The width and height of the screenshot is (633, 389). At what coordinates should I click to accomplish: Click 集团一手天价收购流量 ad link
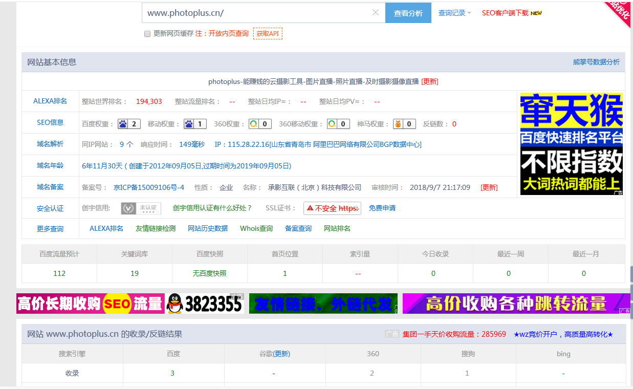point(454,334)
